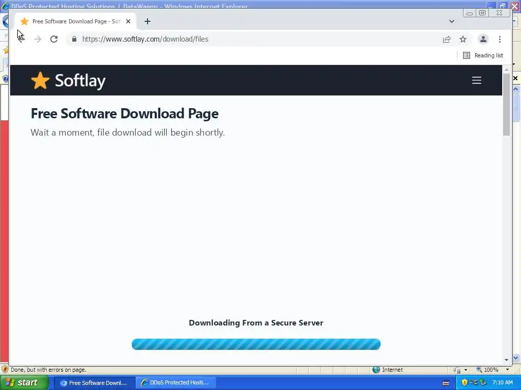Click the scrollbar down arrow of page
Image resolution: width=521 pixels, height=390 pixels.
[506, 360]
